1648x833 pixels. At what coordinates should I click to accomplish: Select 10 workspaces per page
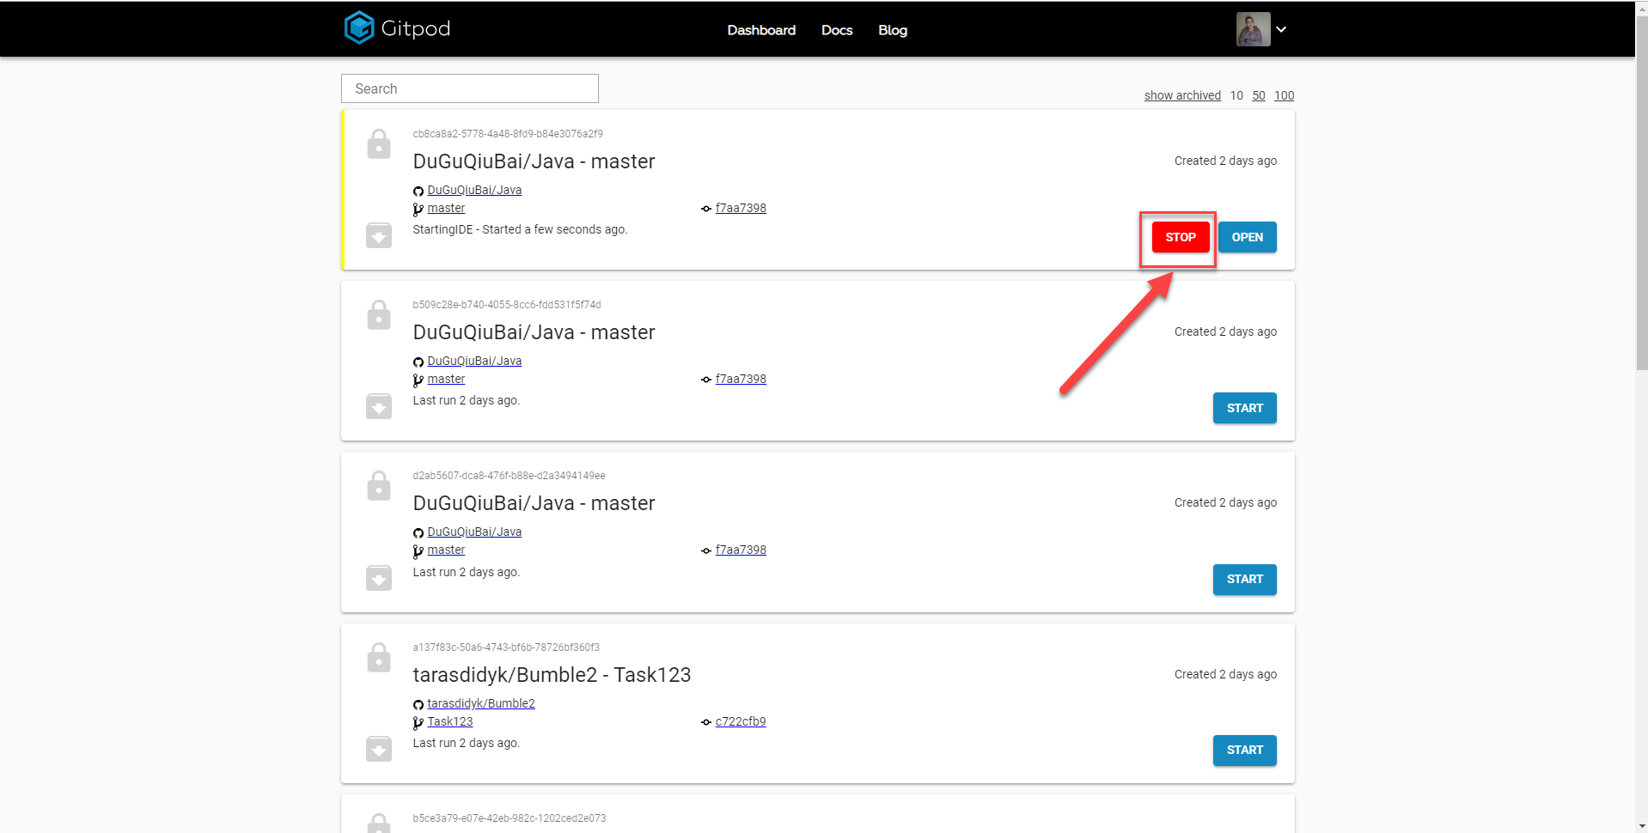point(1236,95)
